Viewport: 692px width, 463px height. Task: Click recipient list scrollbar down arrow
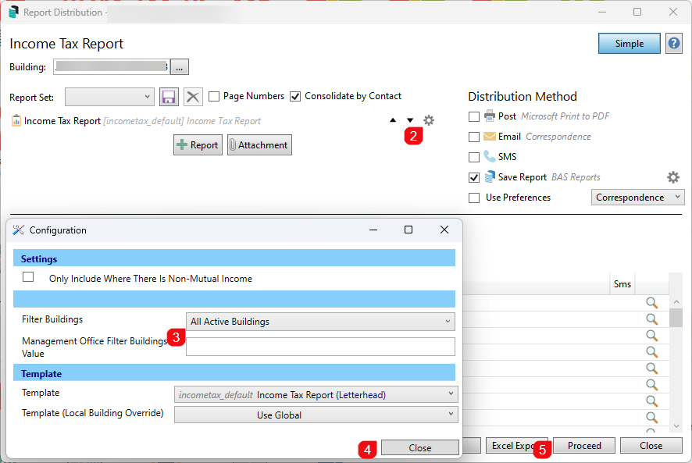coord(676,426)
